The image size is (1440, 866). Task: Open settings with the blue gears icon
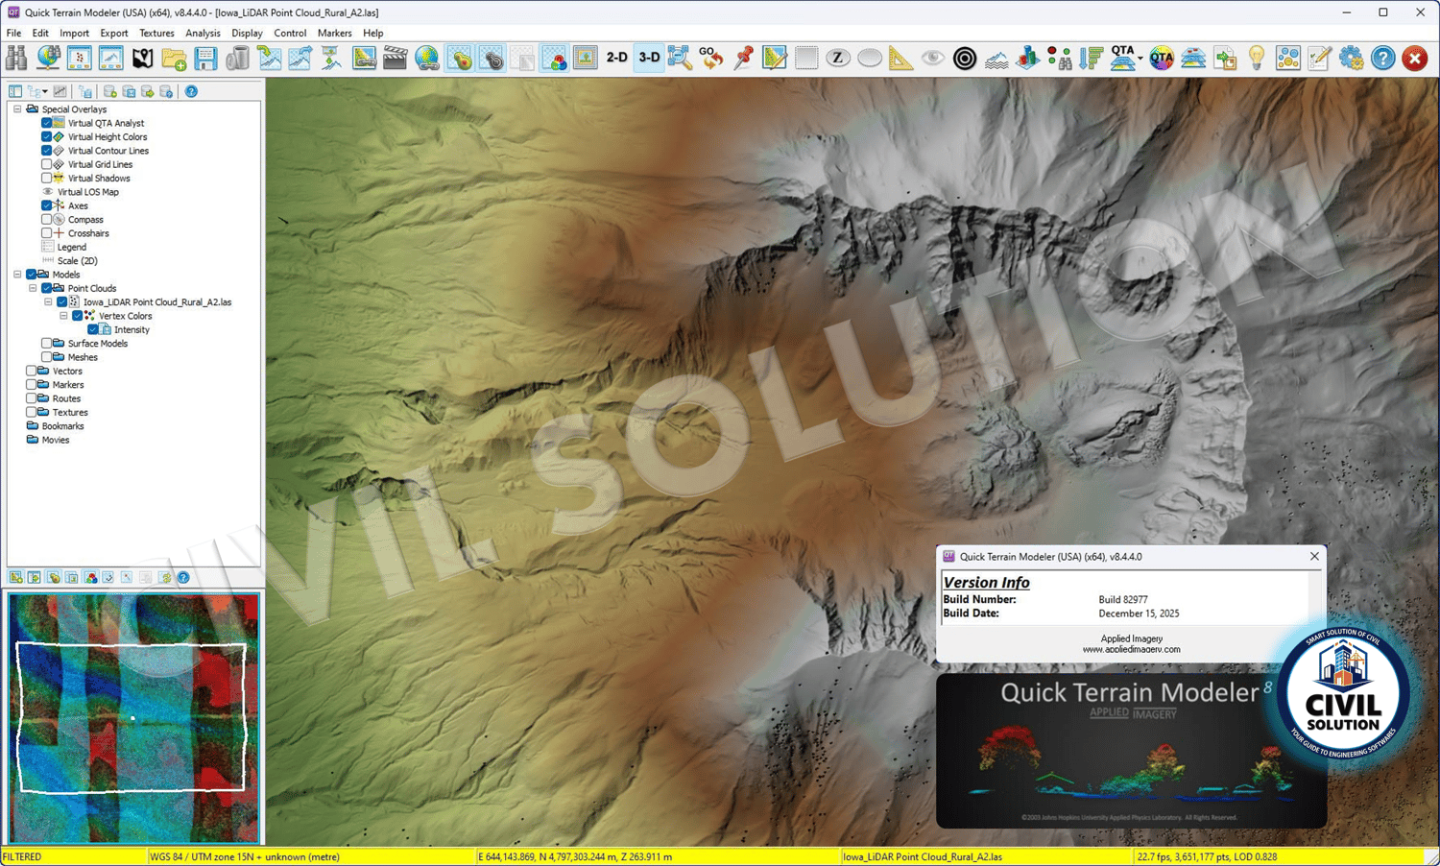click(1352, 59)
